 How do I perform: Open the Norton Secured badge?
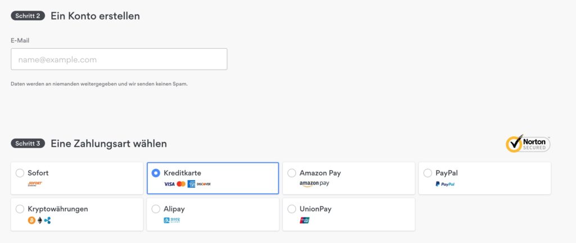(x=528, y=143)
